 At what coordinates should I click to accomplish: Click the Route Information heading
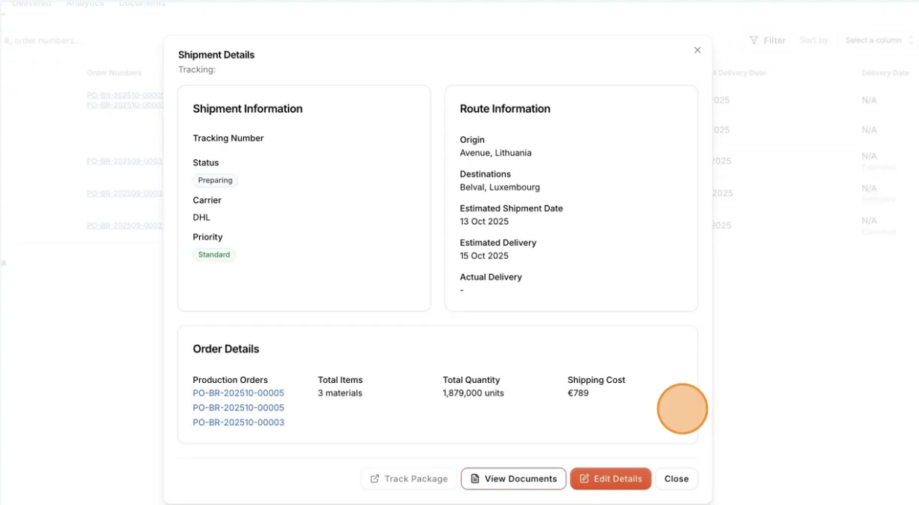[505, 109]
